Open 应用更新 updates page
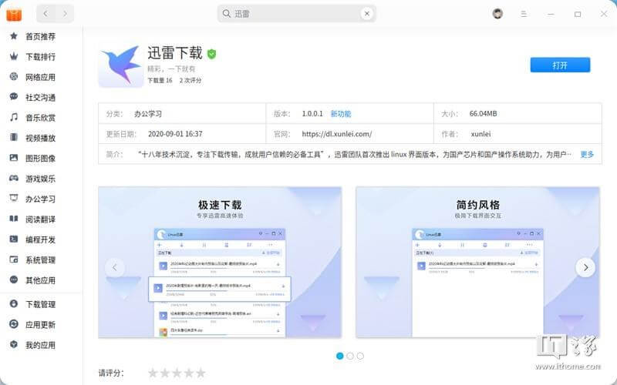 [x=40, y=325]
